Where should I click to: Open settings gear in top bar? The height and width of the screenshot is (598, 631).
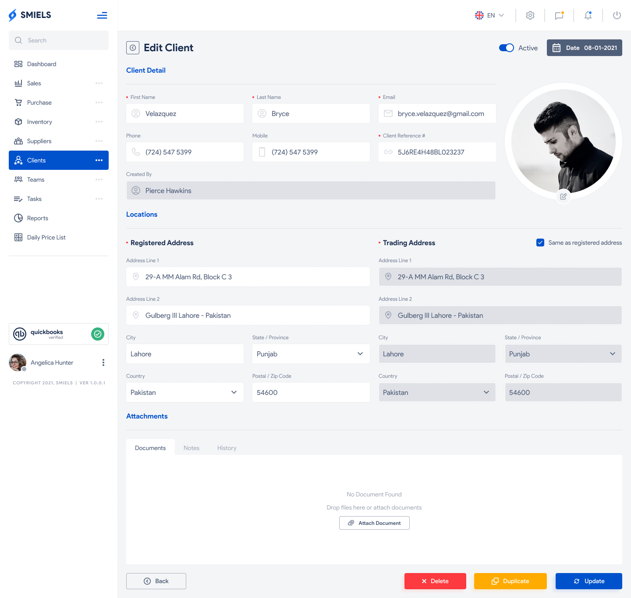pyautogui.click(x=530, y=15)
